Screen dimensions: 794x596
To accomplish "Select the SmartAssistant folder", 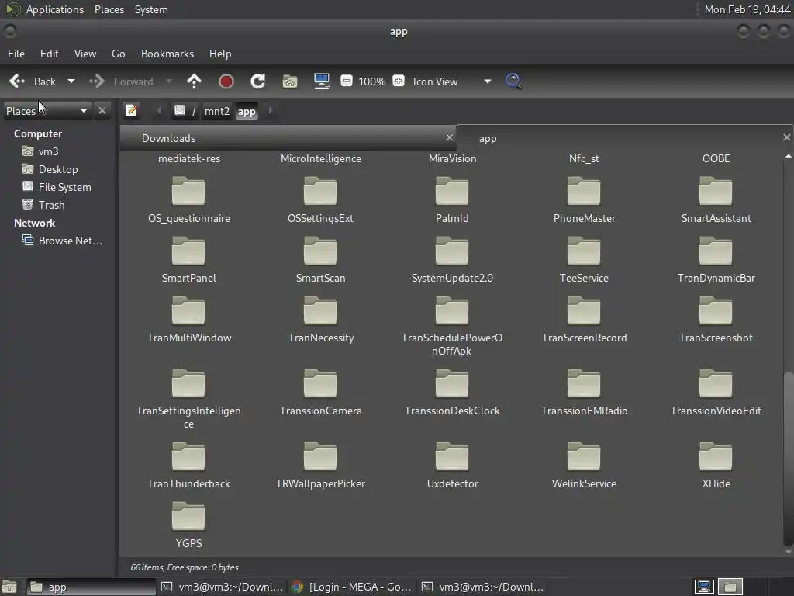I will click(716, 199).
